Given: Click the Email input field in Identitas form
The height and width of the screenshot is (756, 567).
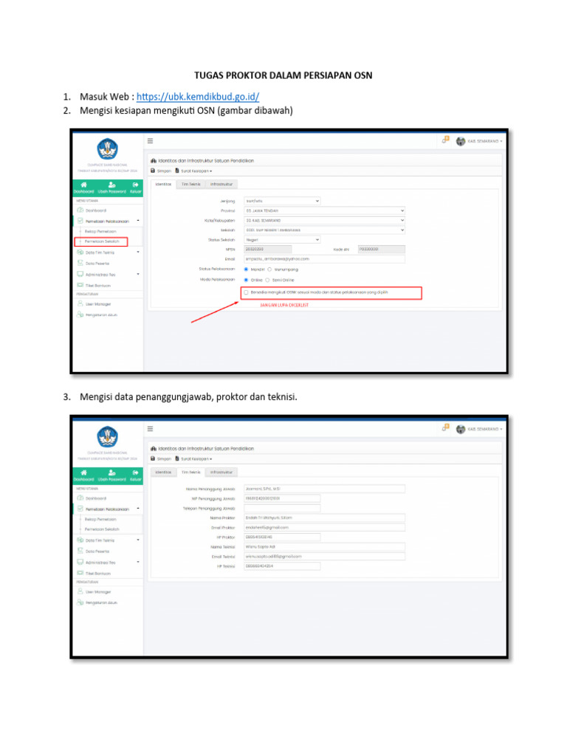Looking at the screenshot, I should click(325, 259).
